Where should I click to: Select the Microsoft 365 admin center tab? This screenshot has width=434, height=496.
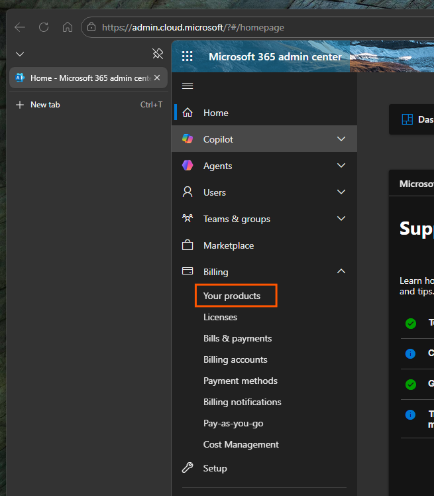89,78
